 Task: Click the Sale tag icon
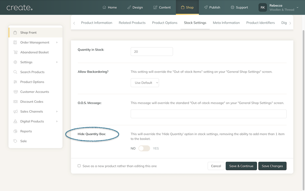point(15,141)
